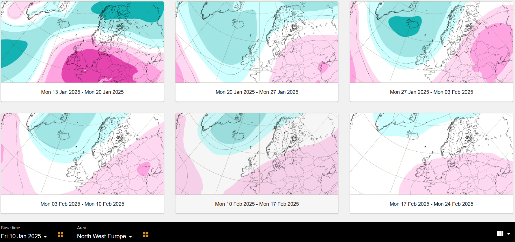Click caption "Mon 10 Feb 2025 - Mon 17 Feb 2025"
The width and height of the screenshot is (515, 242).
(x=257, y=204)
